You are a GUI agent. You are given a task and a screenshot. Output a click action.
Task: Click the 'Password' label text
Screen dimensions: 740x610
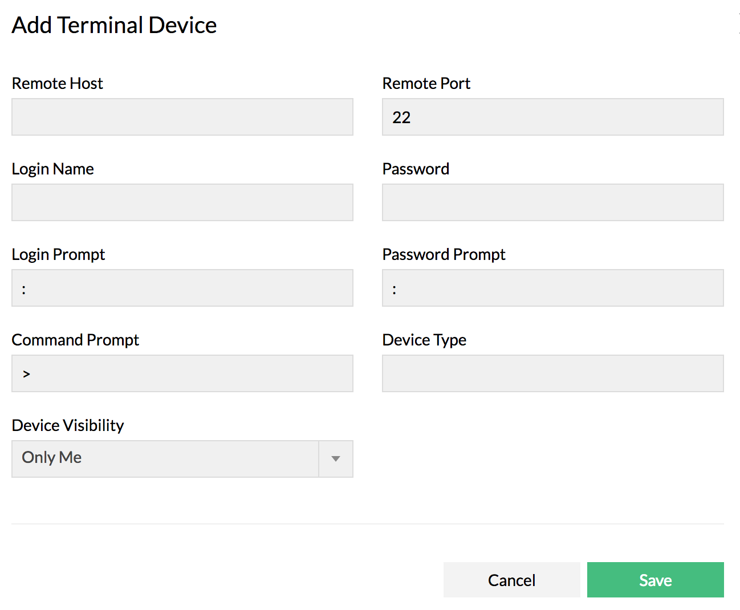pos(416,169)
